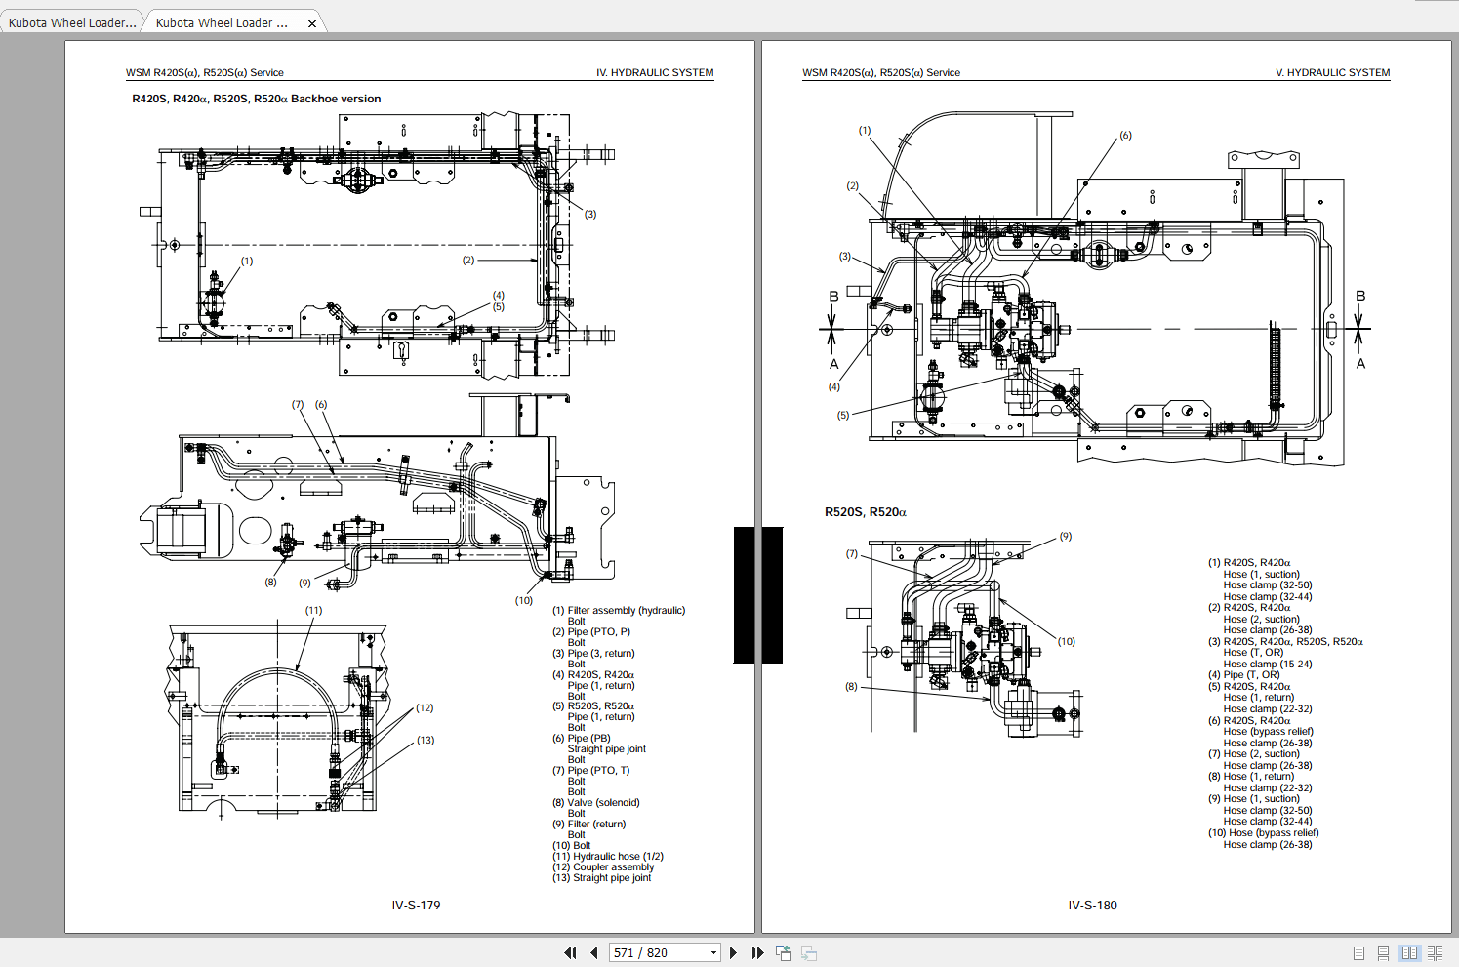The height and width of the screenshot is (967, 1459).
Task: Go back to the previous page
Action: pos(594,952)
